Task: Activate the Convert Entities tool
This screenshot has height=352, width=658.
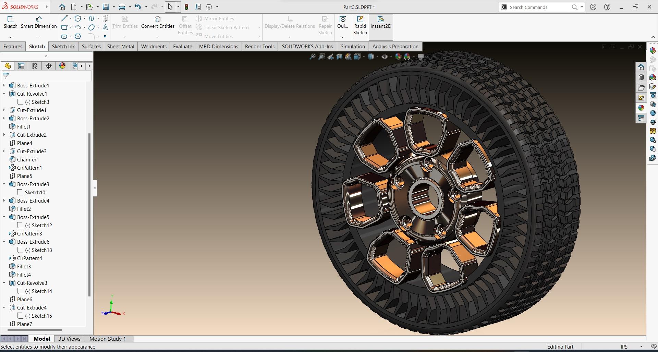Action: coord(157,24)
